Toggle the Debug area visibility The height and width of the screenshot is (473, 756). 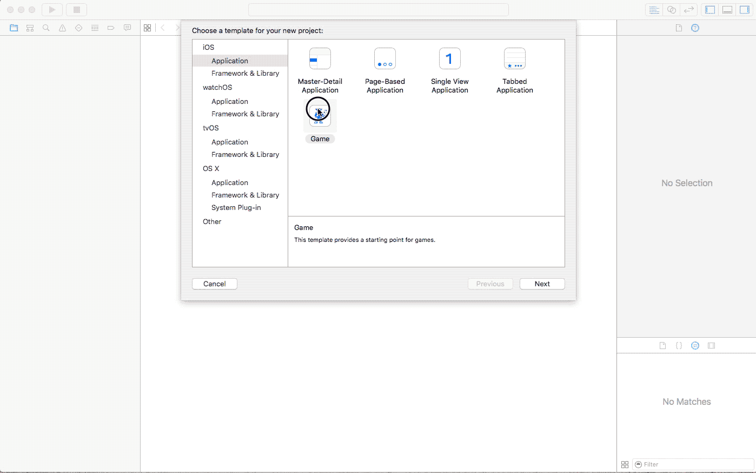tap(728, 10)
